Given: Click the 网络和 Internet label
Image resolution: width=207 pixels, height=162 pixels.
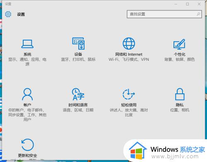Looking at the screenshot, I should [x=129, y=54].
